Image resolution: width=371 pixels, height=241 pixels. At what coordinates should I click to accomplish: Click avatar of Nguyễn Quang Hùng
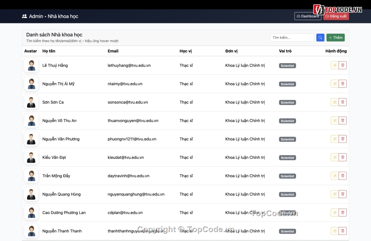[x=31, y=194]
